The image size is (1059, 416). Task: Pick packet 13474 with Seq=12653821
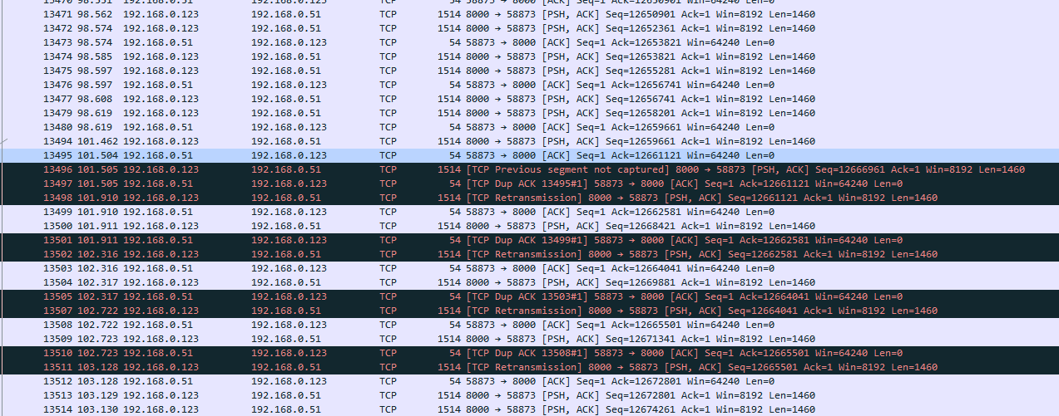(532, 56)
